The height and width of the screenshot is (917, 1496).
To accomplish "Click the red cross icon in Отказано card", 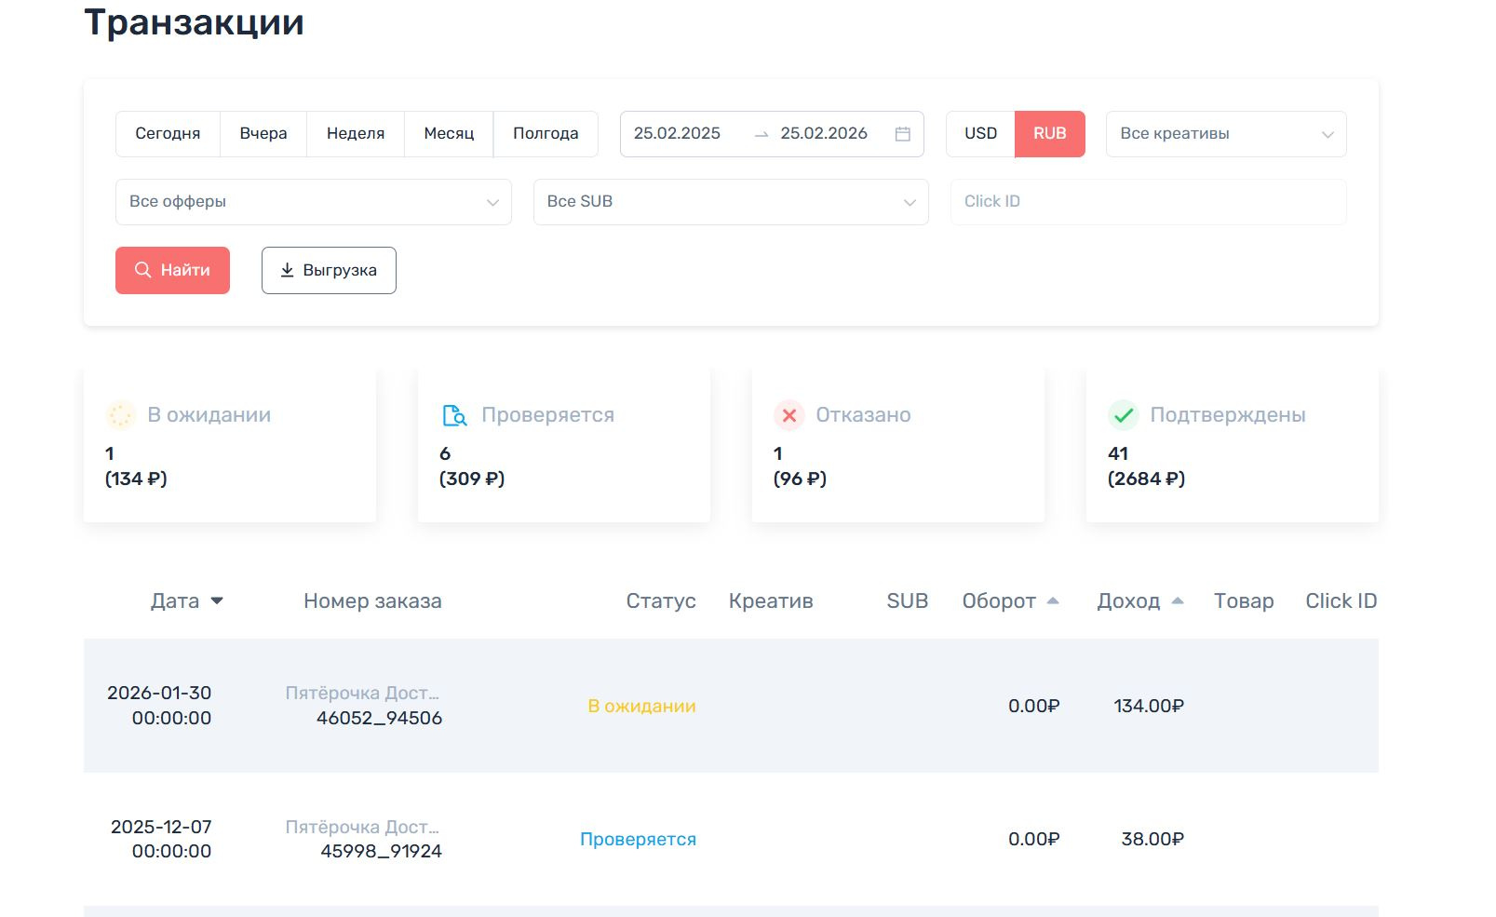I will click(x=789, y=415).
